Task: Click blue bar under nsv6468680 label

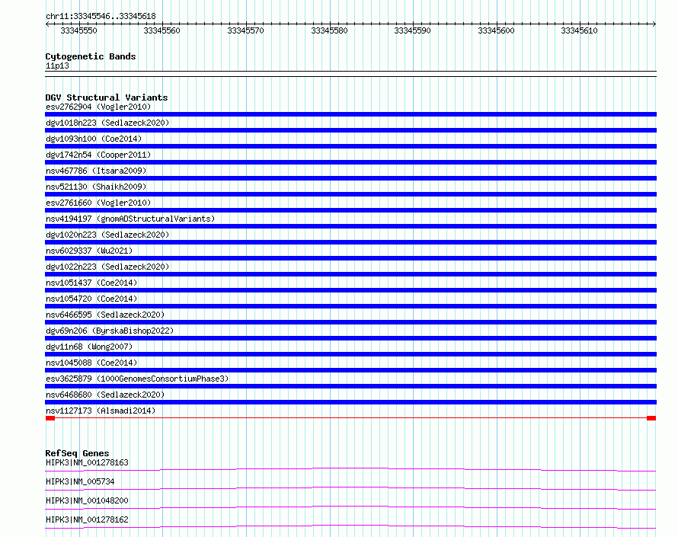Action: pos(350,402)
